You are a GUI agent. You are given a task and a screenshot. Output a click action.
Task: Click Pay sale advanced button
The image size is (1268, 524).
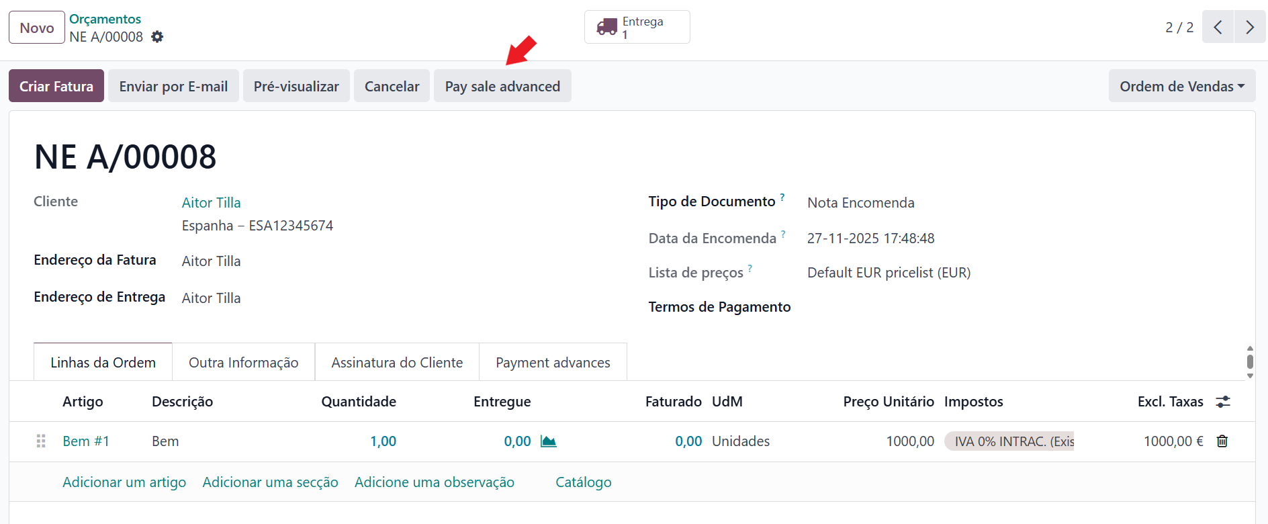502,86
